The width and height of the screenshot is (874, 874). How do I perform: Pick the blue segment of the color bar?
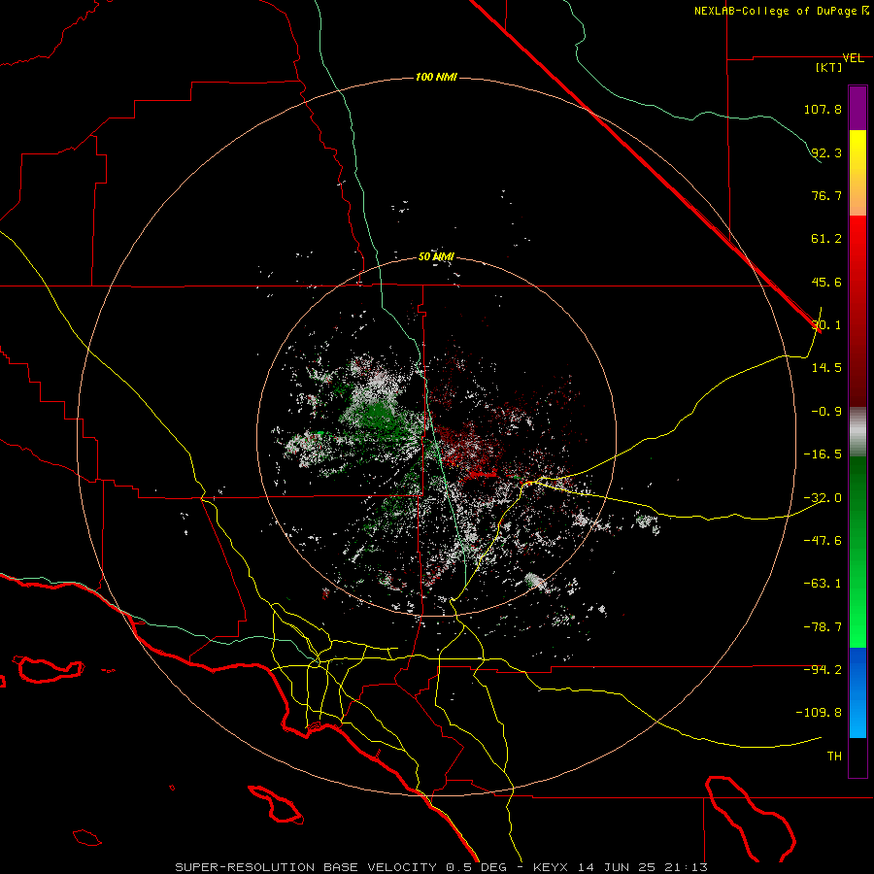click(x=857, y=692)
